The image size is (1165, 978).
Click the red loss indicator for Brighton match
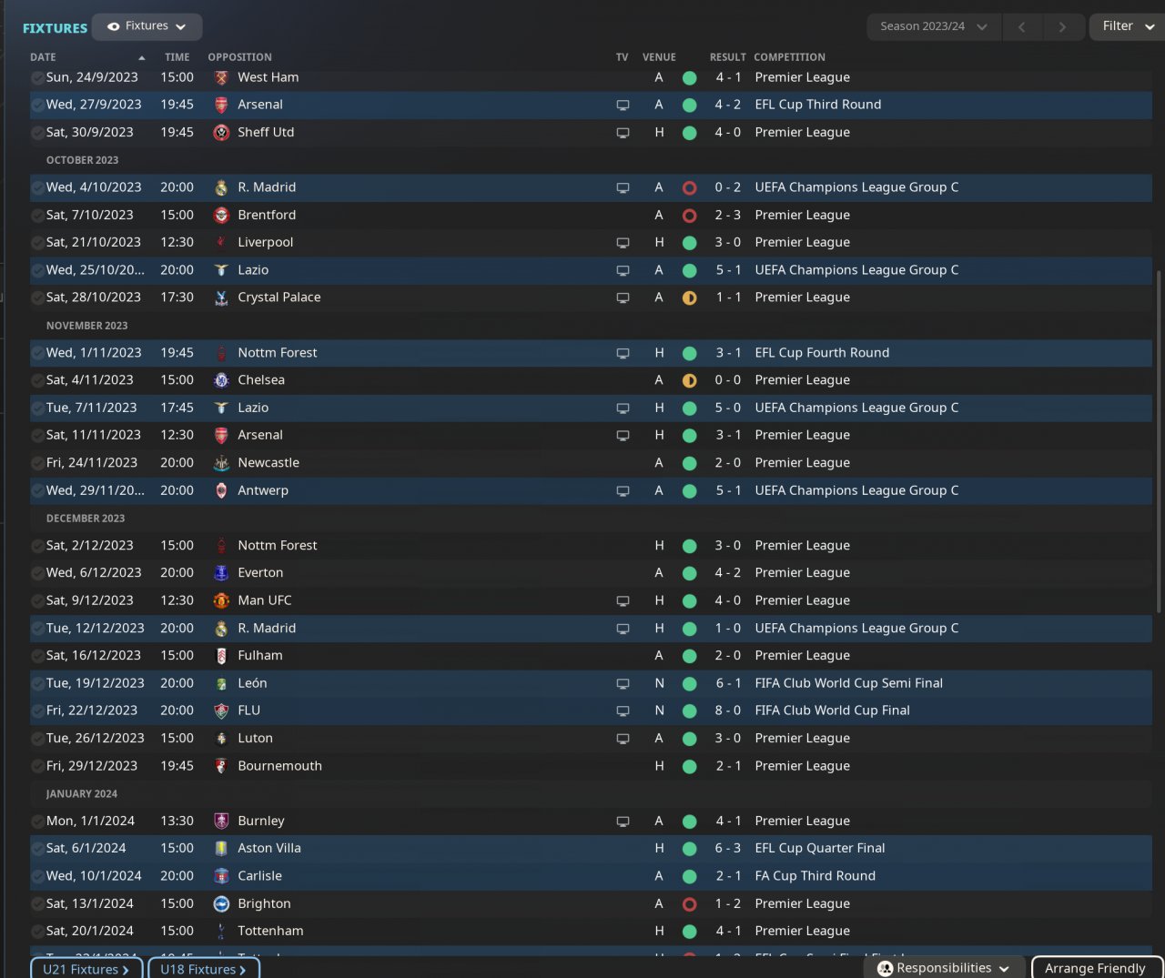[689, 904]
